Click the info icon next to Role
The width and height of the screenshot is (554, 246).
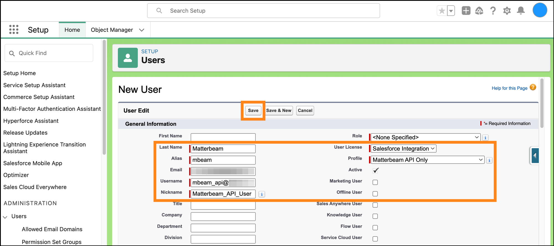pyautogui.click(x=485, y=138)
